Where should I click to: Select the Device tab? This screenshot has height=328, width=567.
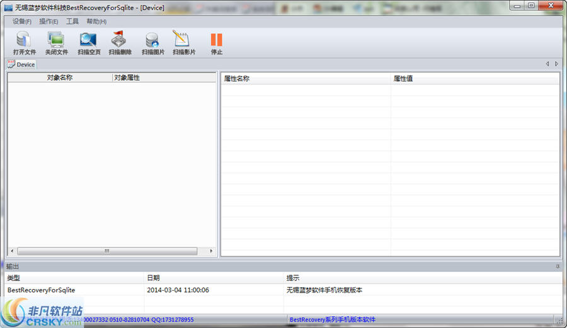point(21,64)
